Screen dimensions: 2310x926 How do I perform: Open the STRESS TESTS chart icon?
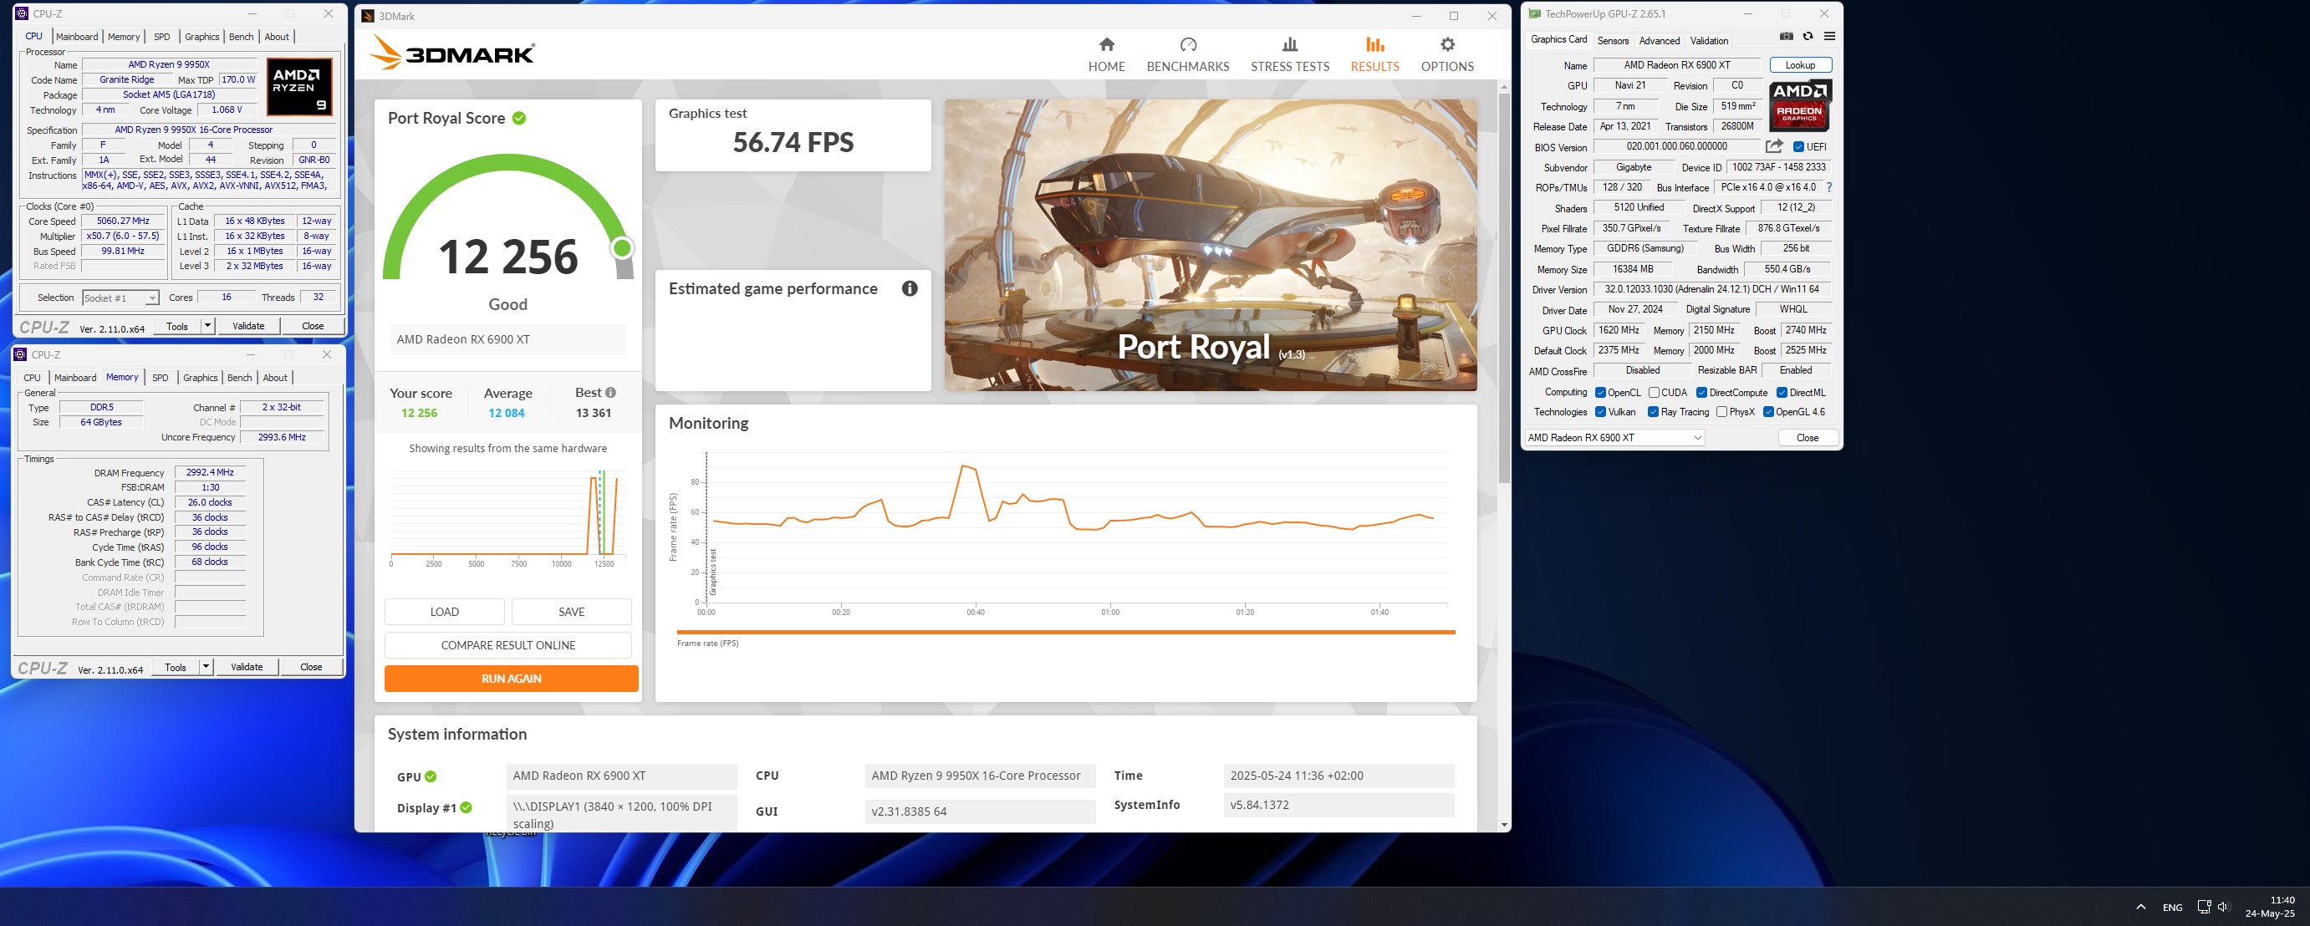click(1289, 45)
